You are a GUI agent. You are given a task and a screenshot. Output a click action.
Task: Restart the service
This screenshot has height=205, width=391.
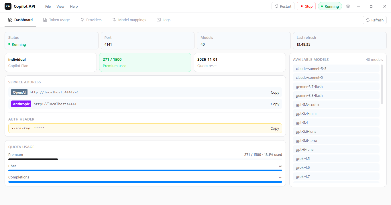pyautogui.click(x=283, y=6)
